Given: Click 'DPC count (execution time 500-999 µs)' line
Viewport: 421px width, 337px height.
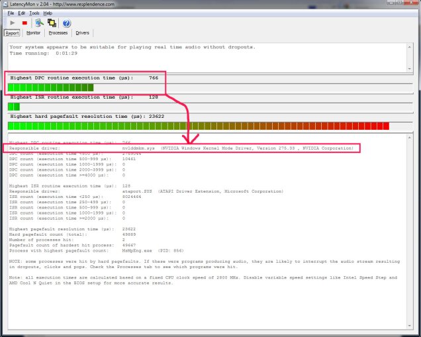Looking at the screenshot, I should coord(73,159).
